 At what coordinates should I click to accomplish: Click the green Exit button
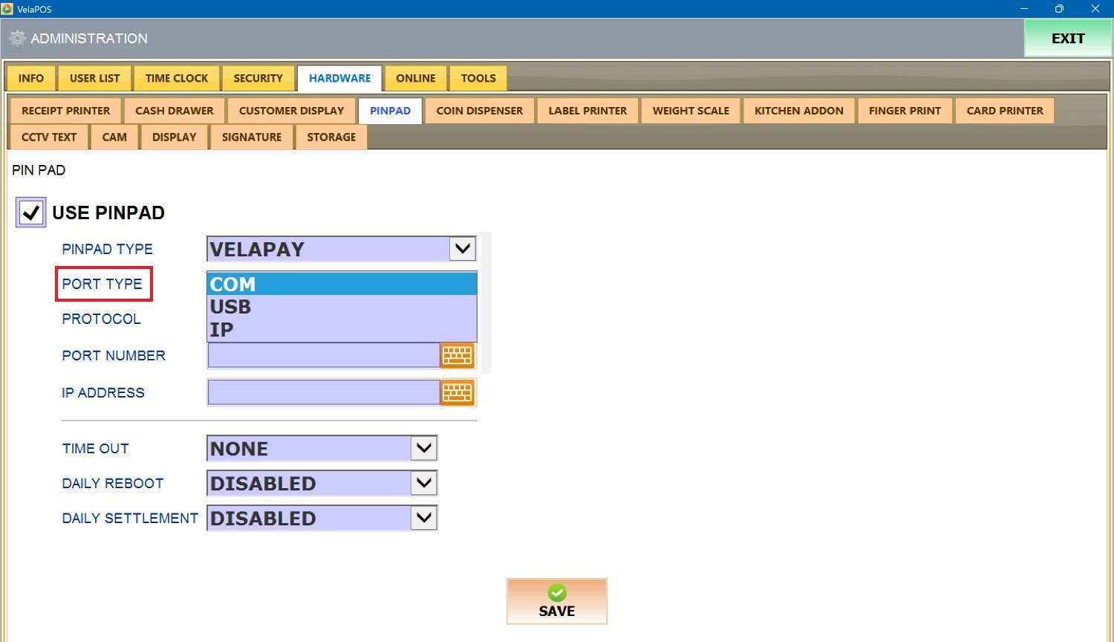[x=1067, y=39]
